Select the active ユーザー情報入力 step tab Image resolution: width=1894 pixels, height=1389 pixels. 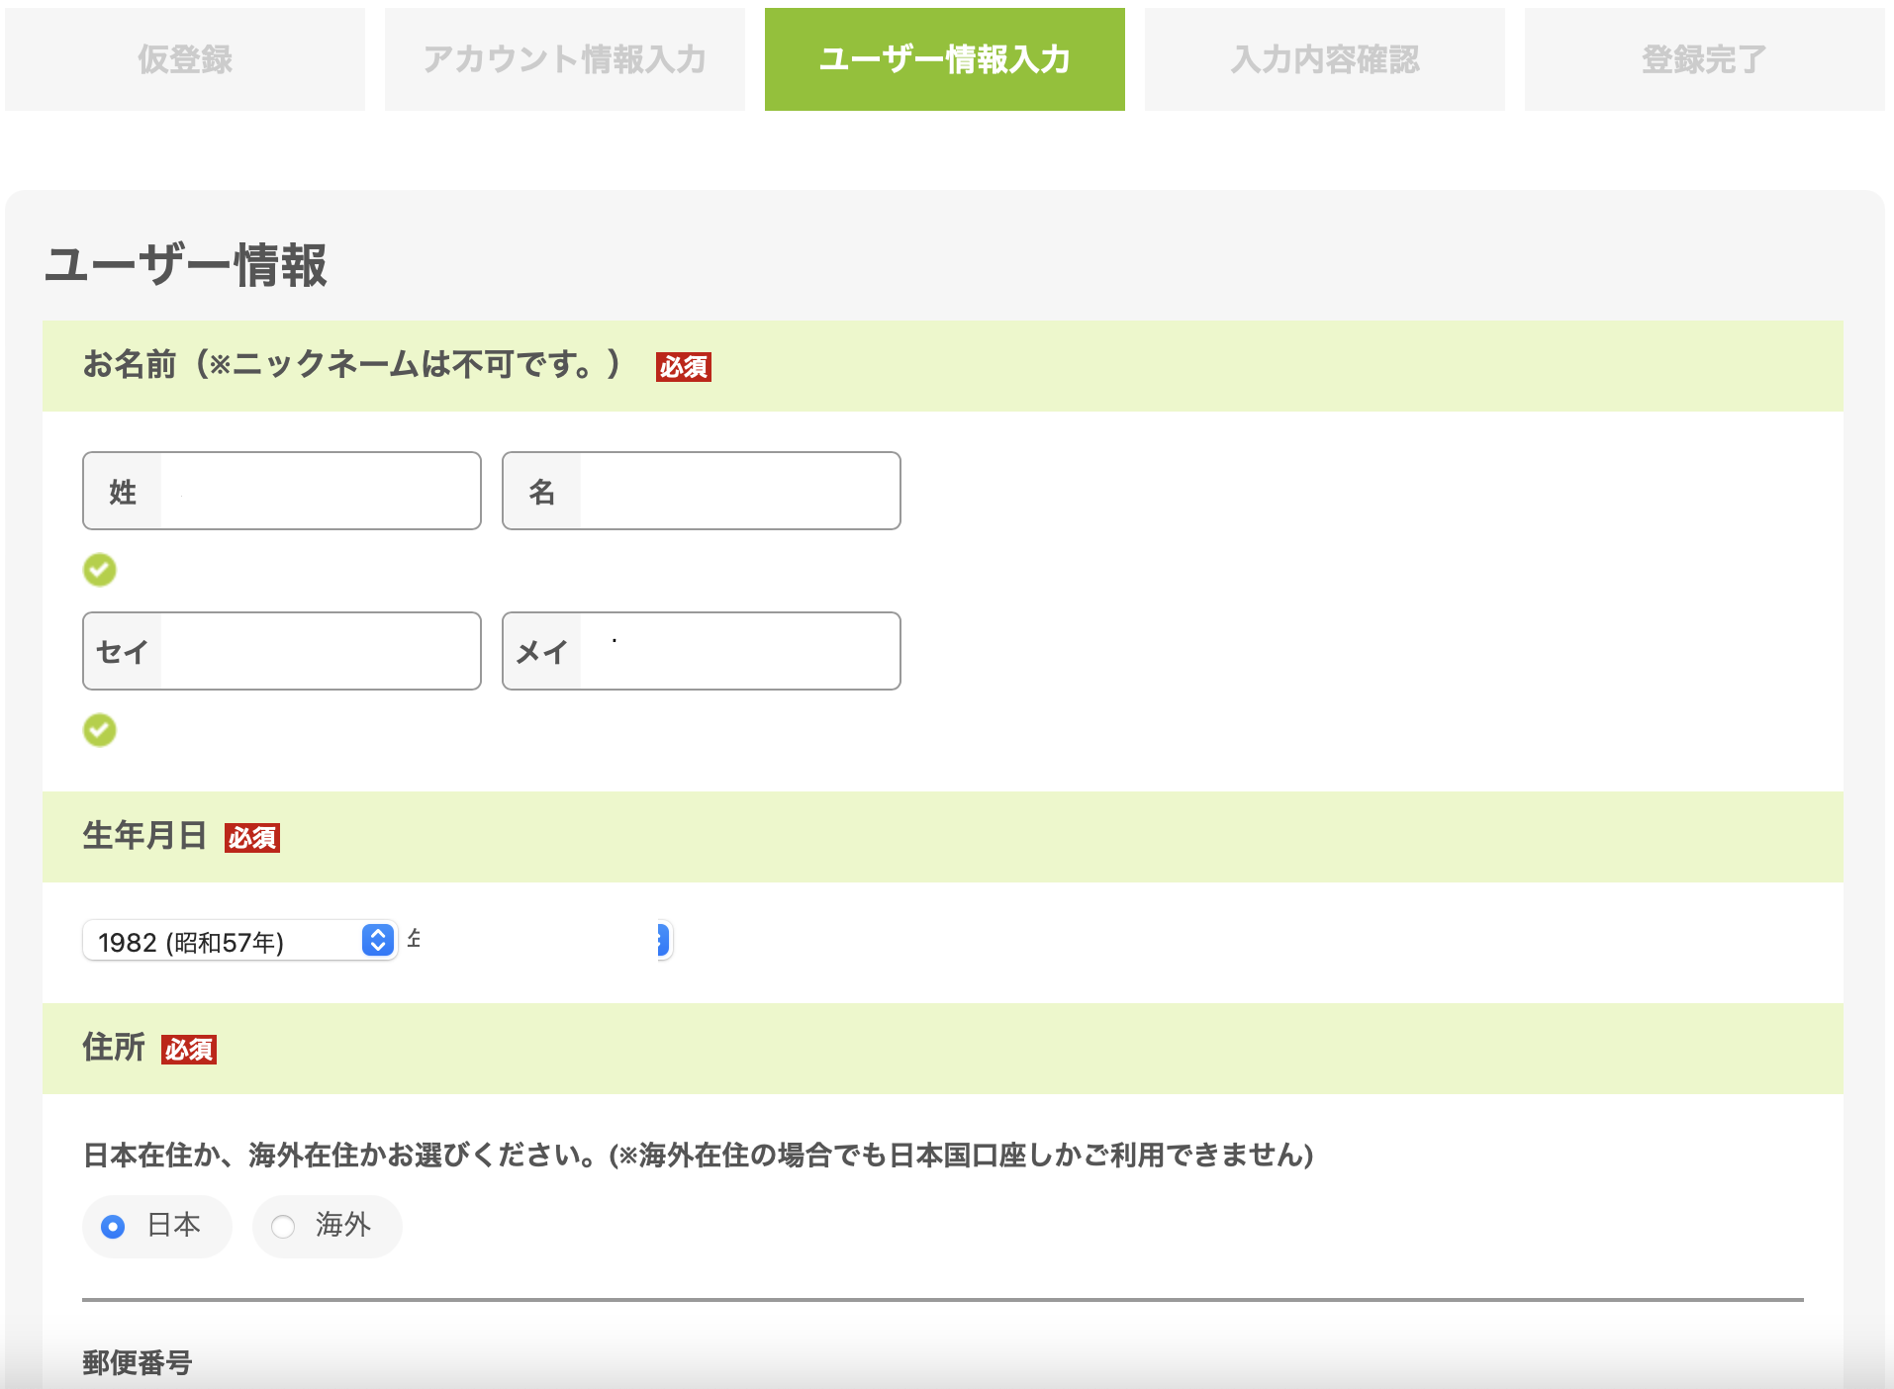tap(945, 59)
